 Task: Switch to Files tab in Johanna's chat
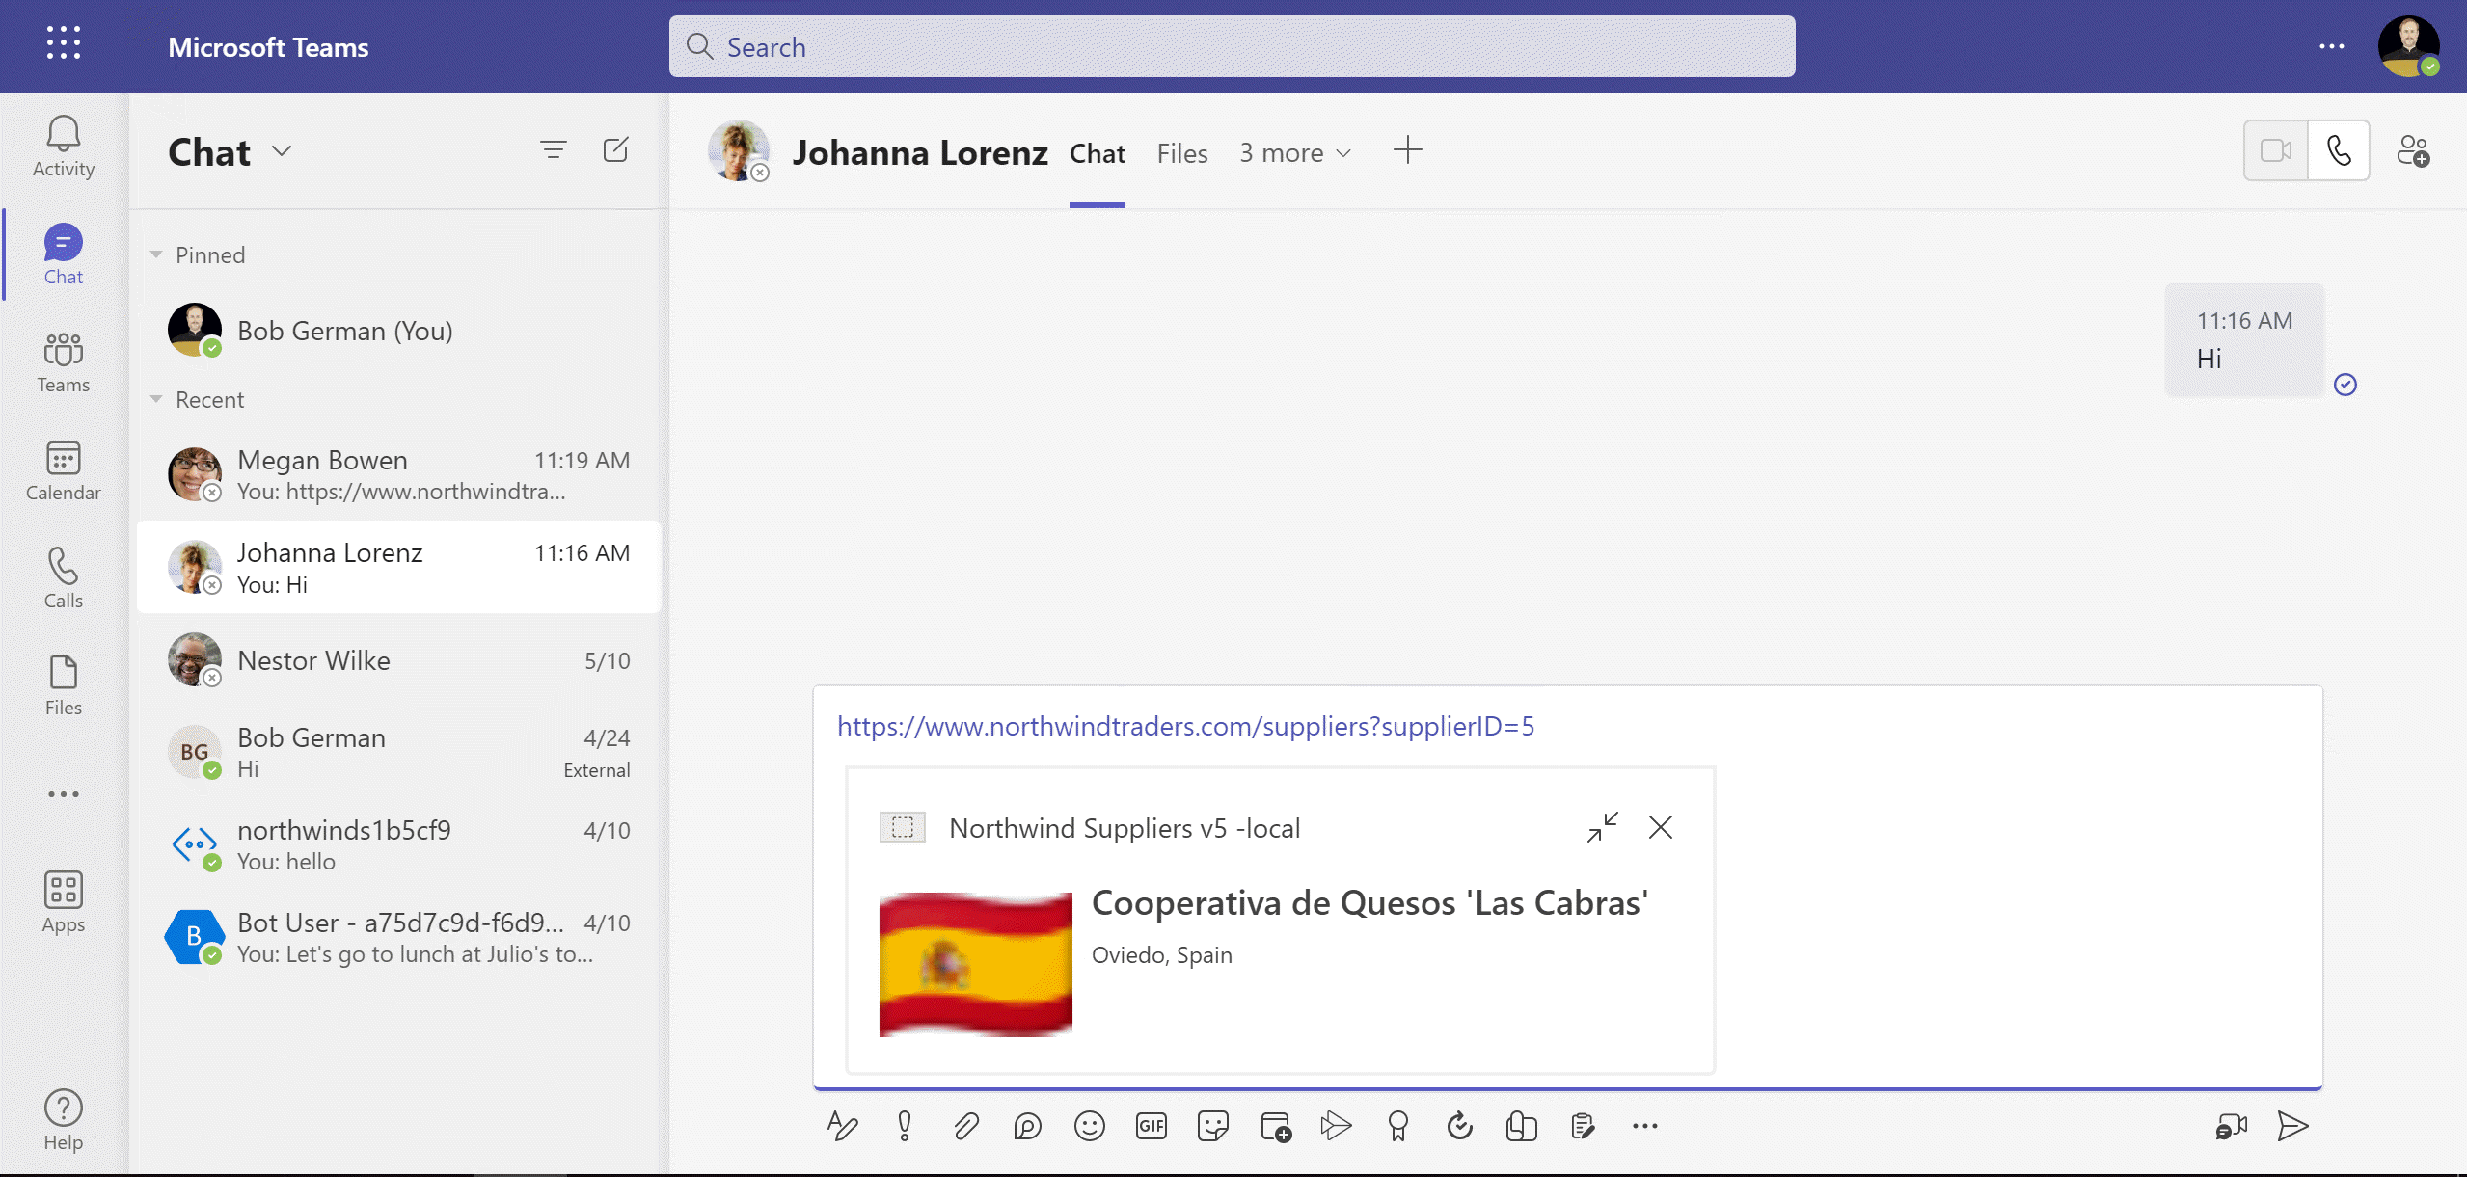(x=1183, y=151)
